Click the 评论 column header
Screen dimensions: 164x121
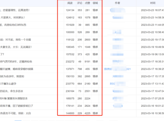pyautogui.click(x=80, y=3)
